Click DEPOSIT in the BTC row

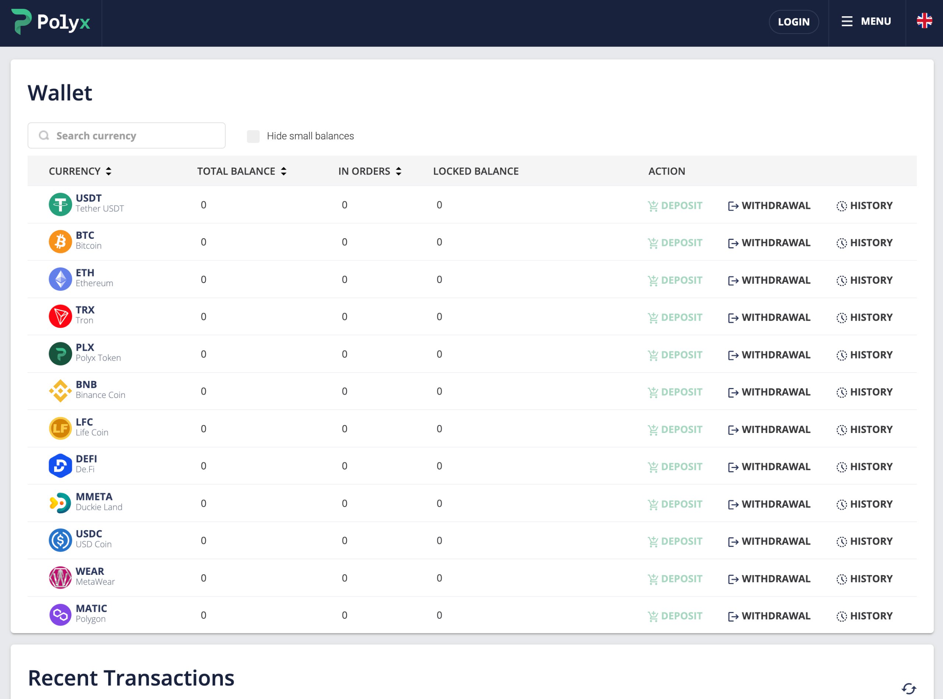674,243
